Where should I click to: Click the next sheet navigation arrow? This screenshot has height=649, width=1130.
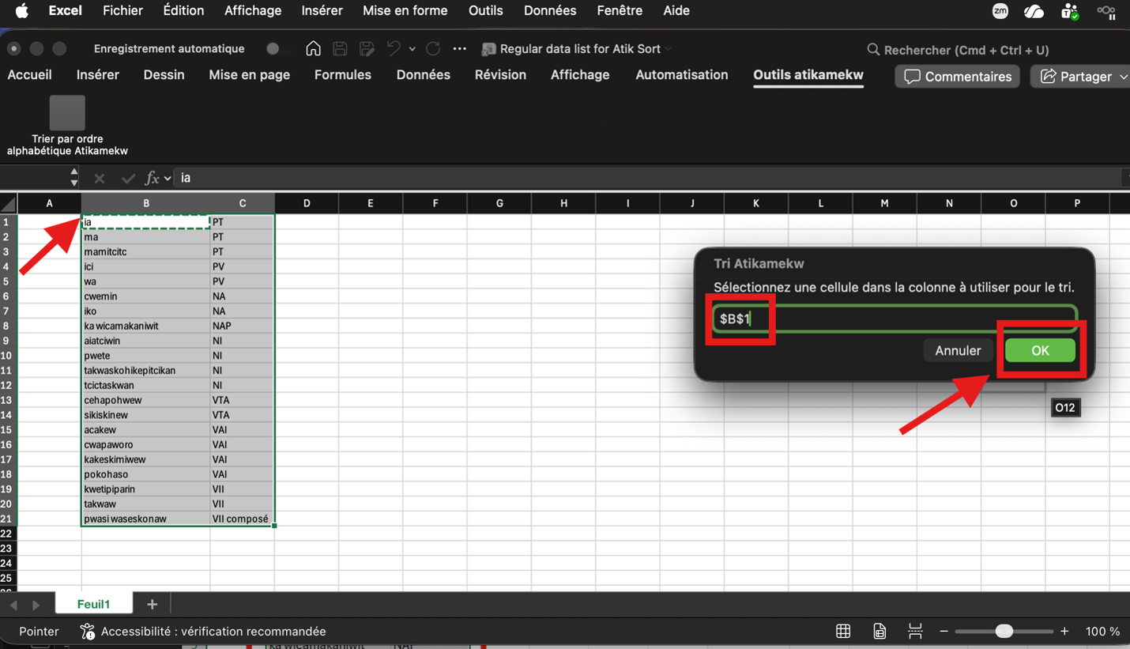click(x=36, y=605)
